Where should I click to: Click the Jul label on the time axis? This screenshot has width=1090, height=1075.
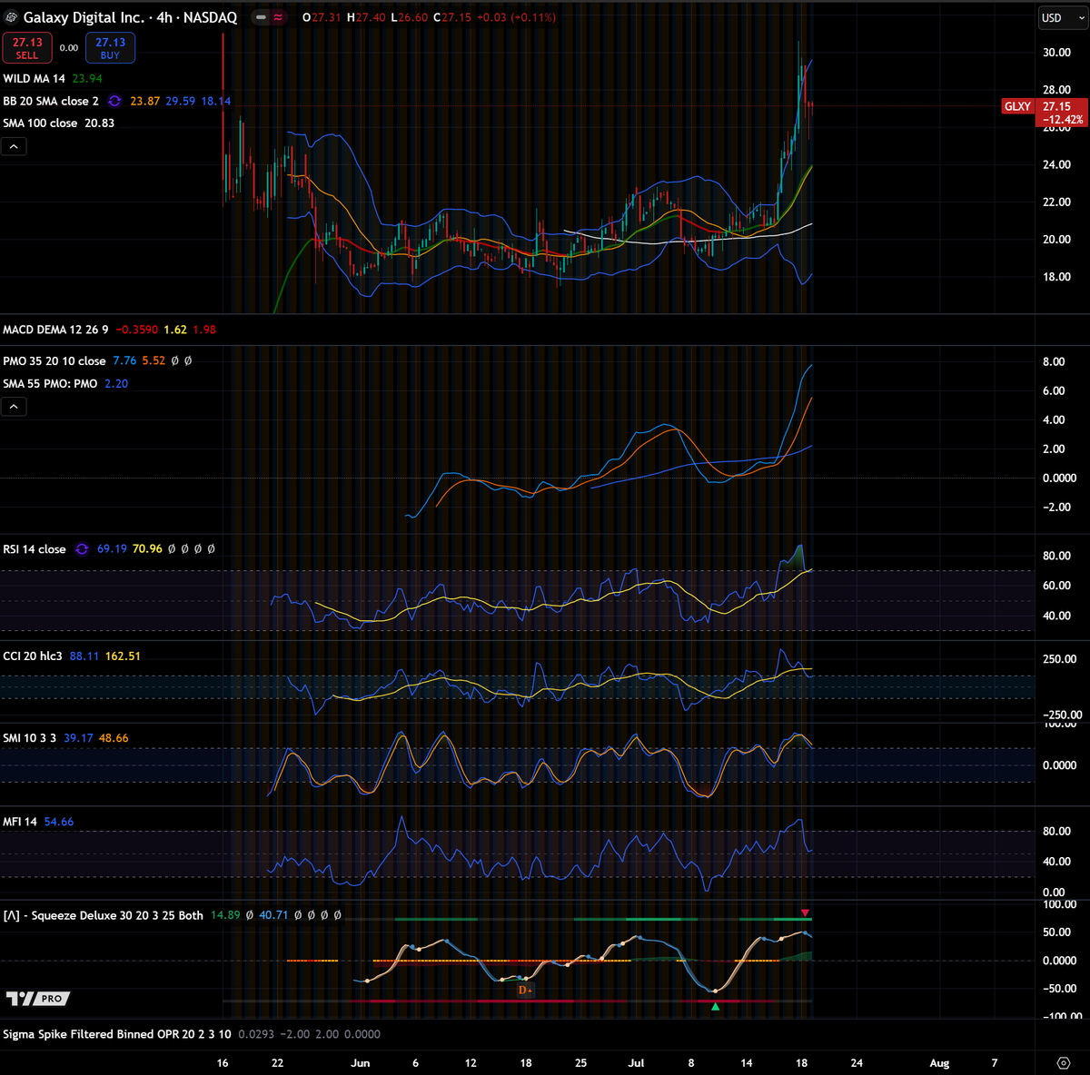636,1062
